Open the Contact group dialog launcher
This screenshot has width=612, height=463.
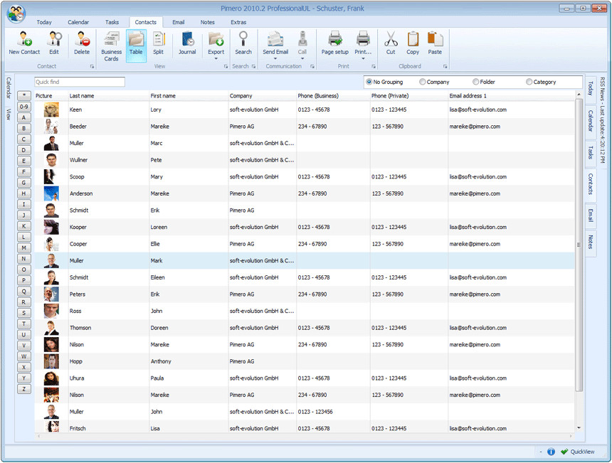(92, 67)
